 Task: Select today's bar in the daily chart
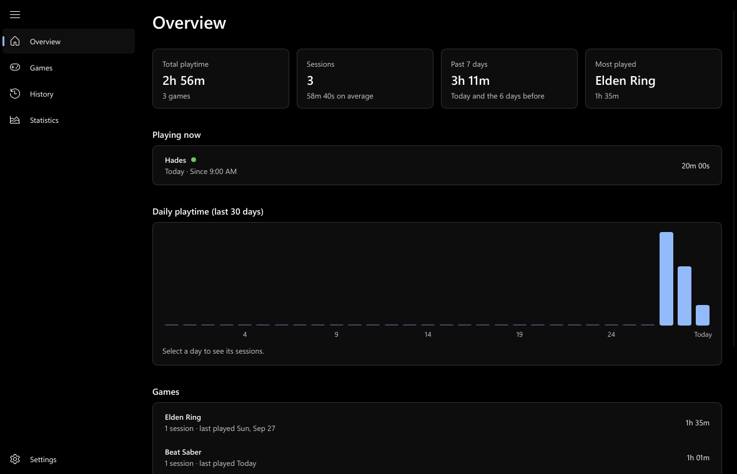click(x=702, y=315)
